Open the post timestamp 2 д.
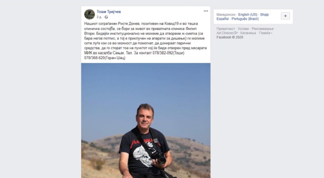 pyautogui.click(x=99, y=17)
